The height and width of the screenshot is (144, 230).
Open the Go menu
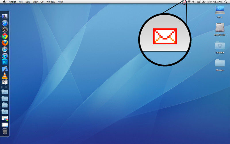(x=42, y=2)
